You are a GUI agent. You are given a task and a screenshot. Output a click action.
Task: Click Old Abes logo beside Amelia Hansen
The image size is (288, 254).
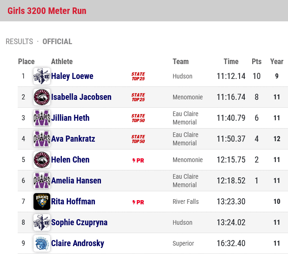[x=42, y=181]
